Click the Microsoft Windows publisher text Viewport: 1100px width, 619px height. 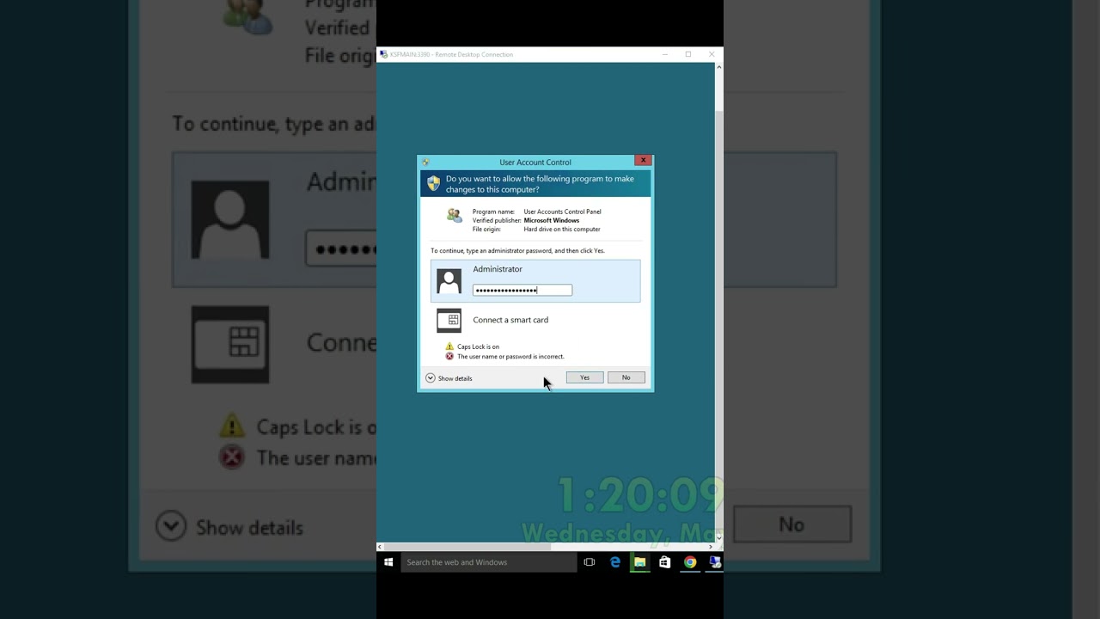click(552, 220)
